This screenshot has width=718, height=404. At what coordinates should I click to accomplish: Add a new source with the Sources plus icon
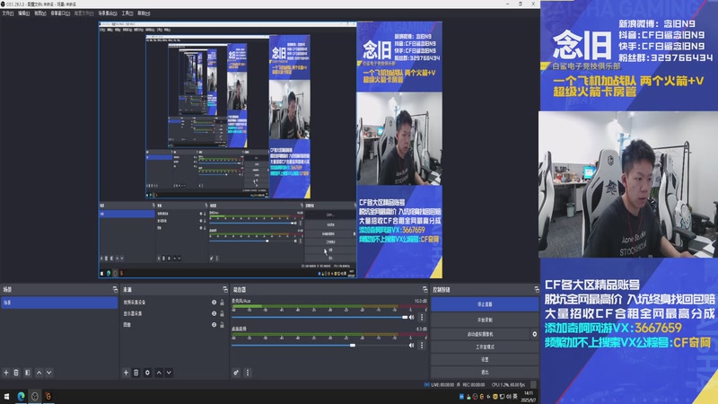point(126,373)
